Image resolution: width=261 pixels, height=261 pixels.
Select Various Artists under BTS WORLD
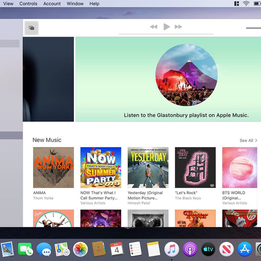coord(235,203)
